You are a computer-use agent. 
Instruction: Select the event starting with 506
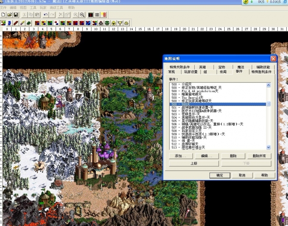click(x=218, y=124)
